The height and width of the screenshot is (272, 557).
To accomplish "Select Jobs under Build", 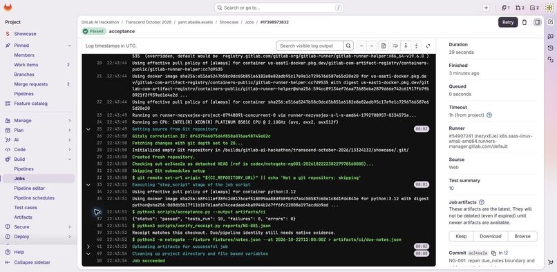I will 38,179.
